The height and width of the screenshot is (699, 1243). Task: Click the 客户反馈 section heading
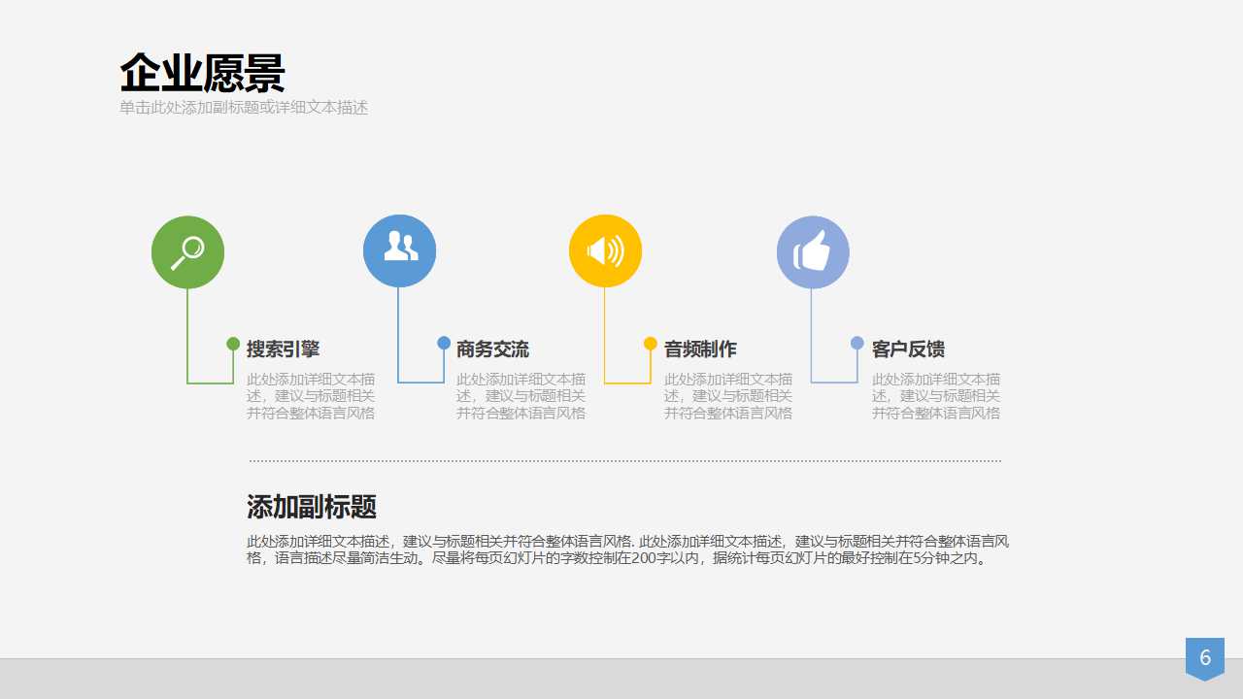[909, 348]
